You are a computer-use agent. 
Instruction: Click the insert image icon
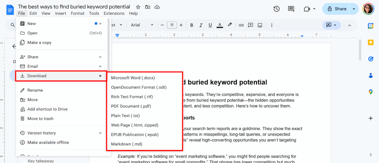pos(260,25)
